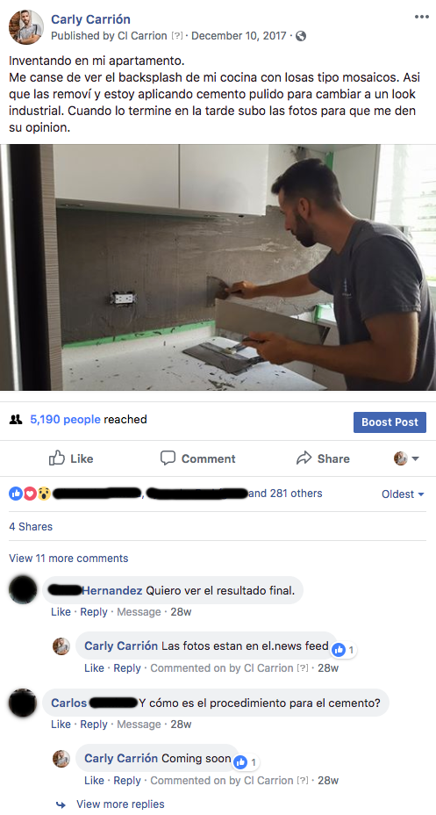
Task: Open the kitchen backsplash photo
Action: coord(218,267)
